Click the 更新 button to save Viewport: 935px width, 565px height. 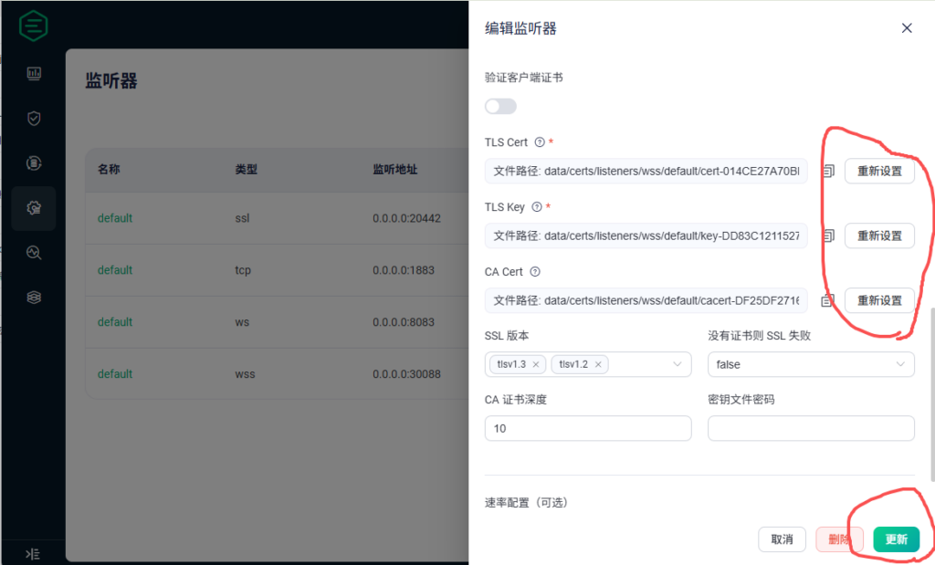(896, 539)
